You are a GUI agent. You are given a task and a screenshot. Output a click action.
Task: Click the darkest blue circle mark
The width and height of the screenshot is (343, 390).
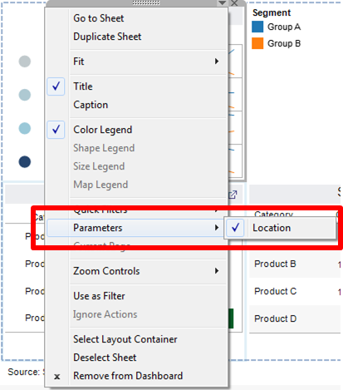click(x=25, y=162)
